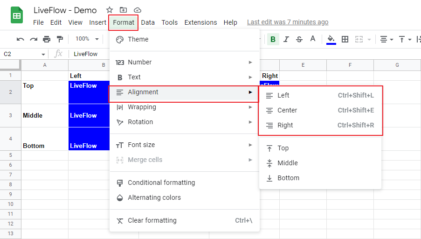
Task: Click the select all corner box
Action: point(10,65)
